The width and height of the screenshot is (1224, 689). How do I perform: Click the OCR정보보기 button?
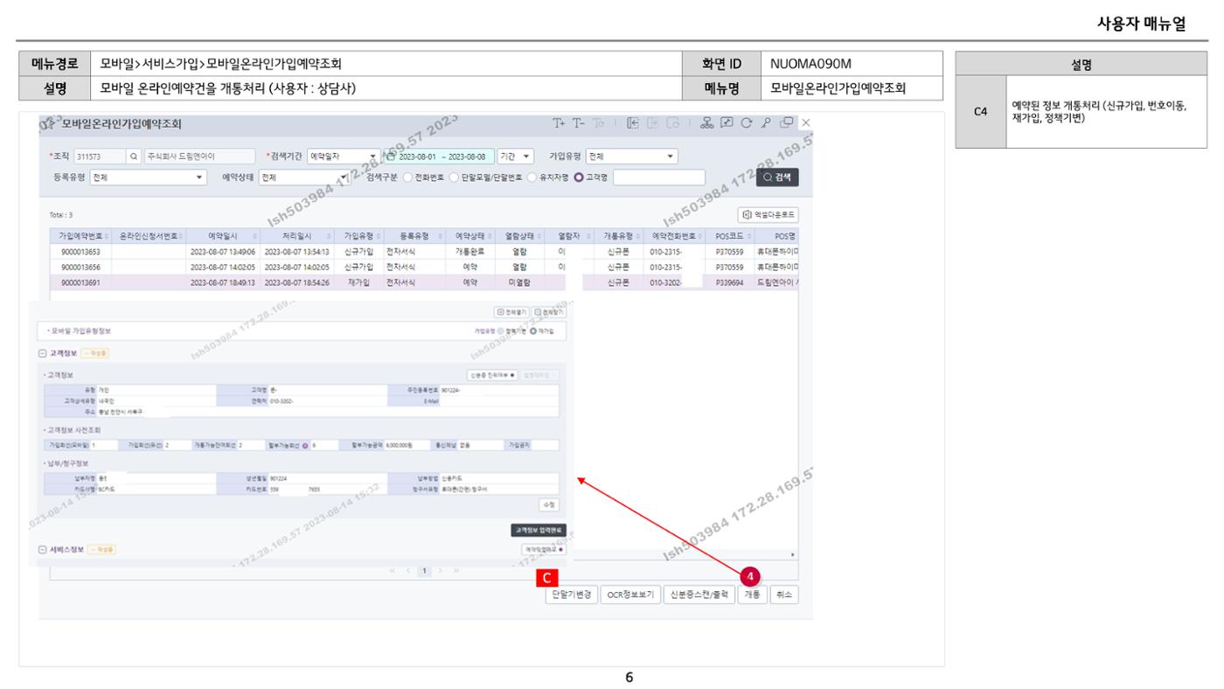point(630,594)
